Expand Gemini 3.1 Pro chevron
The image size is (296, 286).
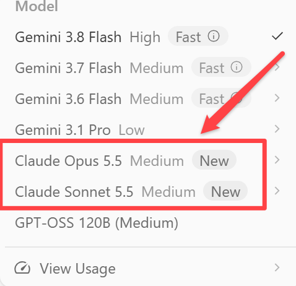277,129
